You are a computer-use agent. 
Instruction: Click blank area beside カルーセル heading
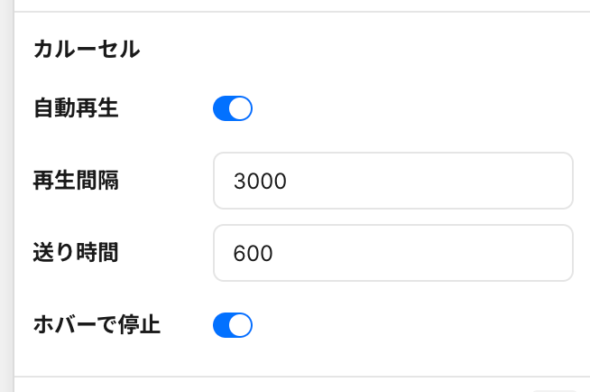338,50
